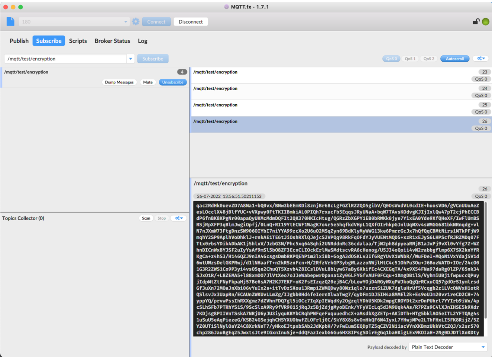Image resolution: width=492 pixels, height=357 pixels.
Task: Select message number 23 in list
Action: coord(342,75)
